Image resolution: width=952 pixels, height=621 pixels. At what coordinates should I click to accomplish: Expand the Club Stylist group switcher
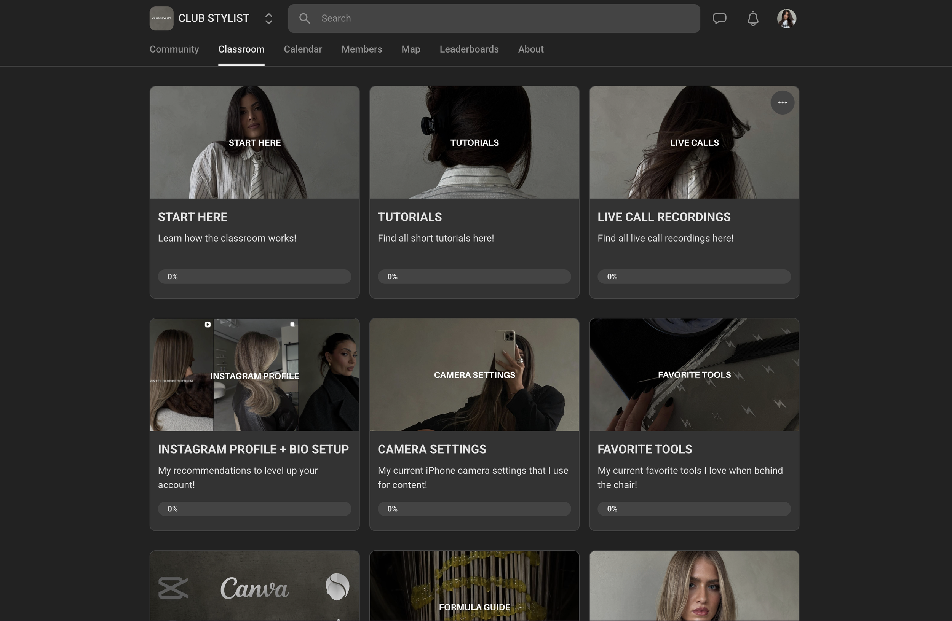point(269,18)
